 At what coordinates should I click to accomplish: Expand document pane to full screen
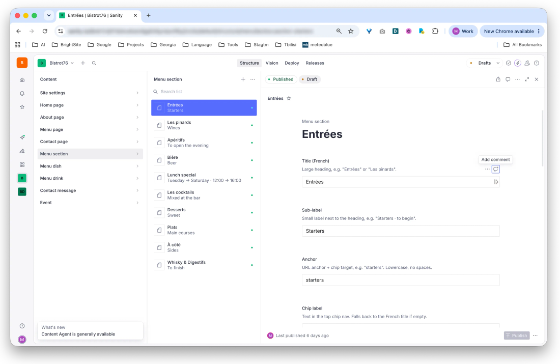(527, 79)
